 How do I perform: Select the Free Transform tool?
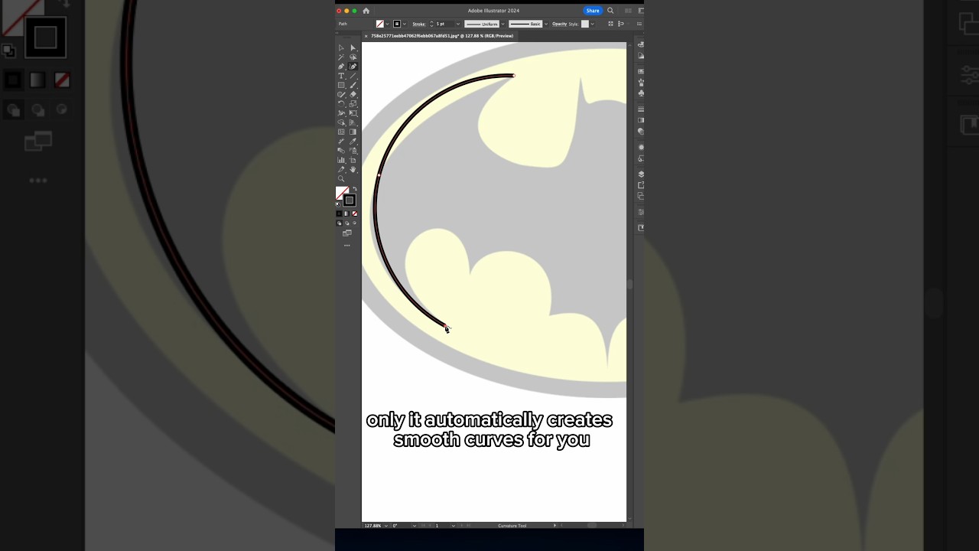[353, 112]
